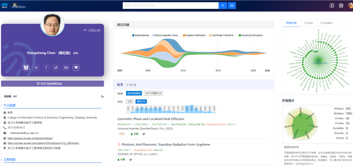The height and width of the screenshot is (166, 353).
Task: Click globe icon under Photonic Plasmonic paper
Action: [131, 159]
